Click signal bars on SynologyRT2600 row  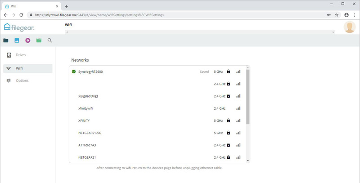click(238, 71)
